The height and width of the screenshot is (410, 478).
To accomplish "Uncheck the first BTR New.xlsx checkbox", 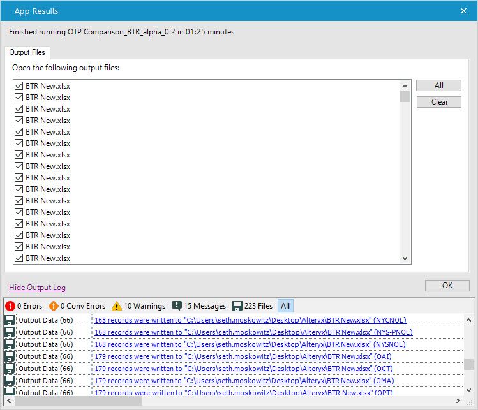I will (x=19, y=86).
